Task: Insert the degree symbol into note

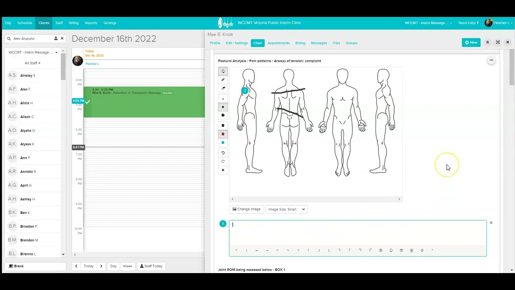Action: pos(433,251)
